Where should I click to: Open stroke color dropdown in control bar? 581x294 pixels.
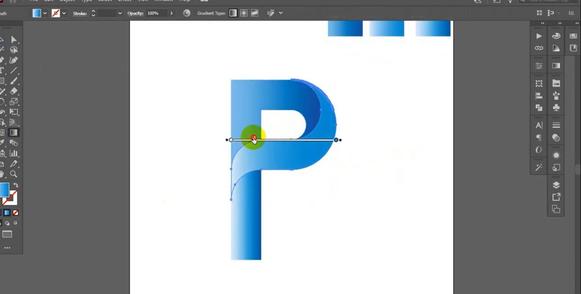tap(64, 13)
